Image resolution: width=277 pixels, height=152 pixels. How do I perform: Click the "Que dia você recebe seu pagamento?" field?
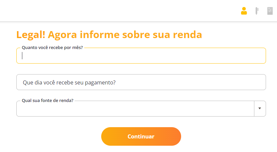click(141, 82)
